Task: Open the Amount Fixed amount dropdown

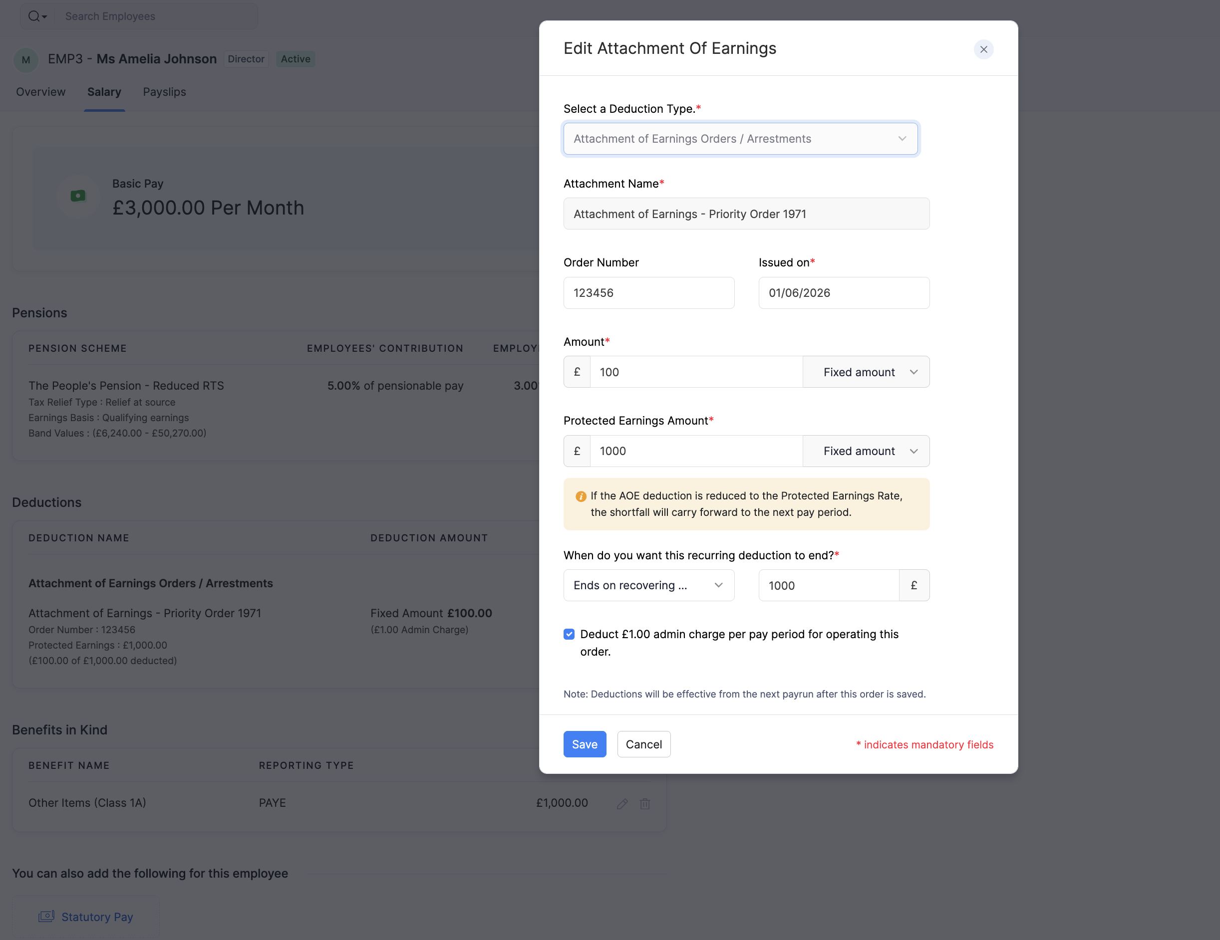Action: (866, 372)
